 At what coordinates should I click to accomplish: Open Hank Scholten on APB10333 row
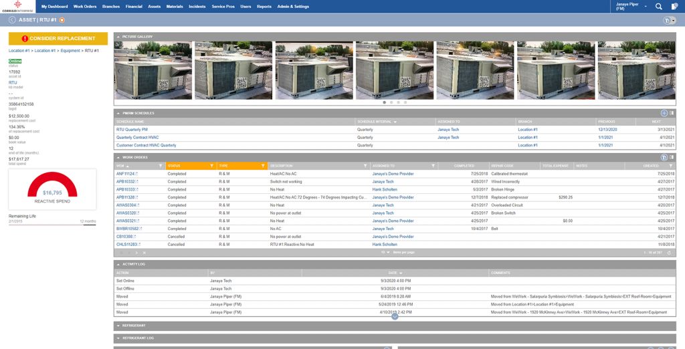[x=385, y=190]
